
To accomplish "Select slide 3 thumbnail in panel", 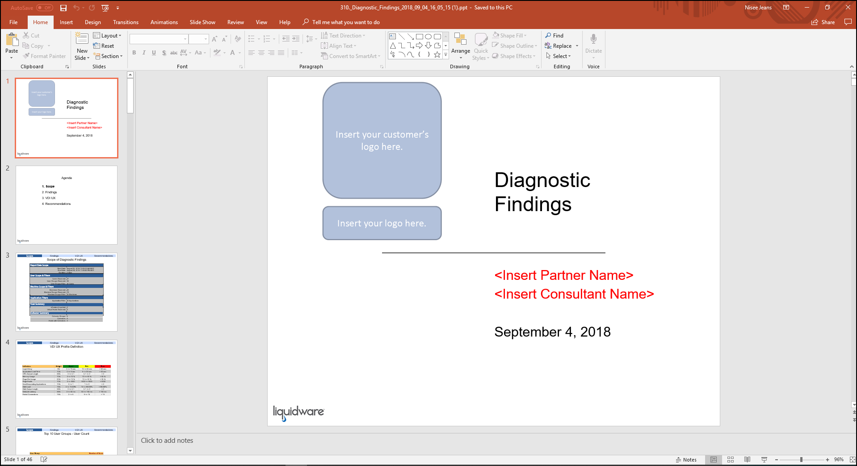I will click(x=66, y=292).
